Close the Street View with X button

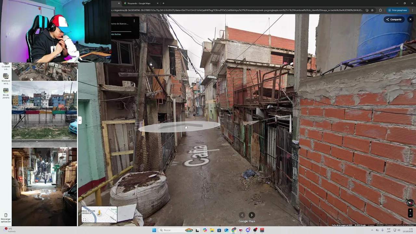[410, 19]
